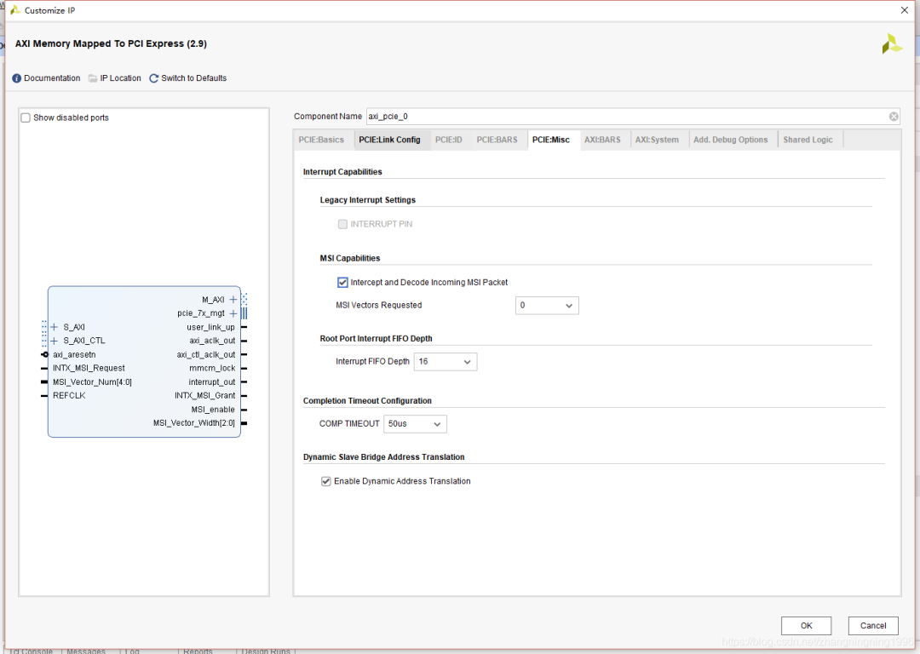Open the AXI:BARS tab
The height and width of the screenshot is (654, 920).
(602, 140)
